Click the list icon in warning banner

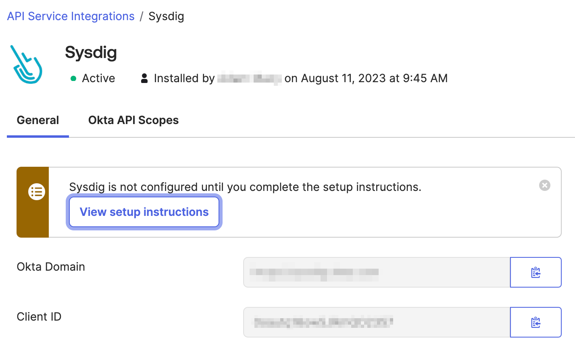pos(37,192)
